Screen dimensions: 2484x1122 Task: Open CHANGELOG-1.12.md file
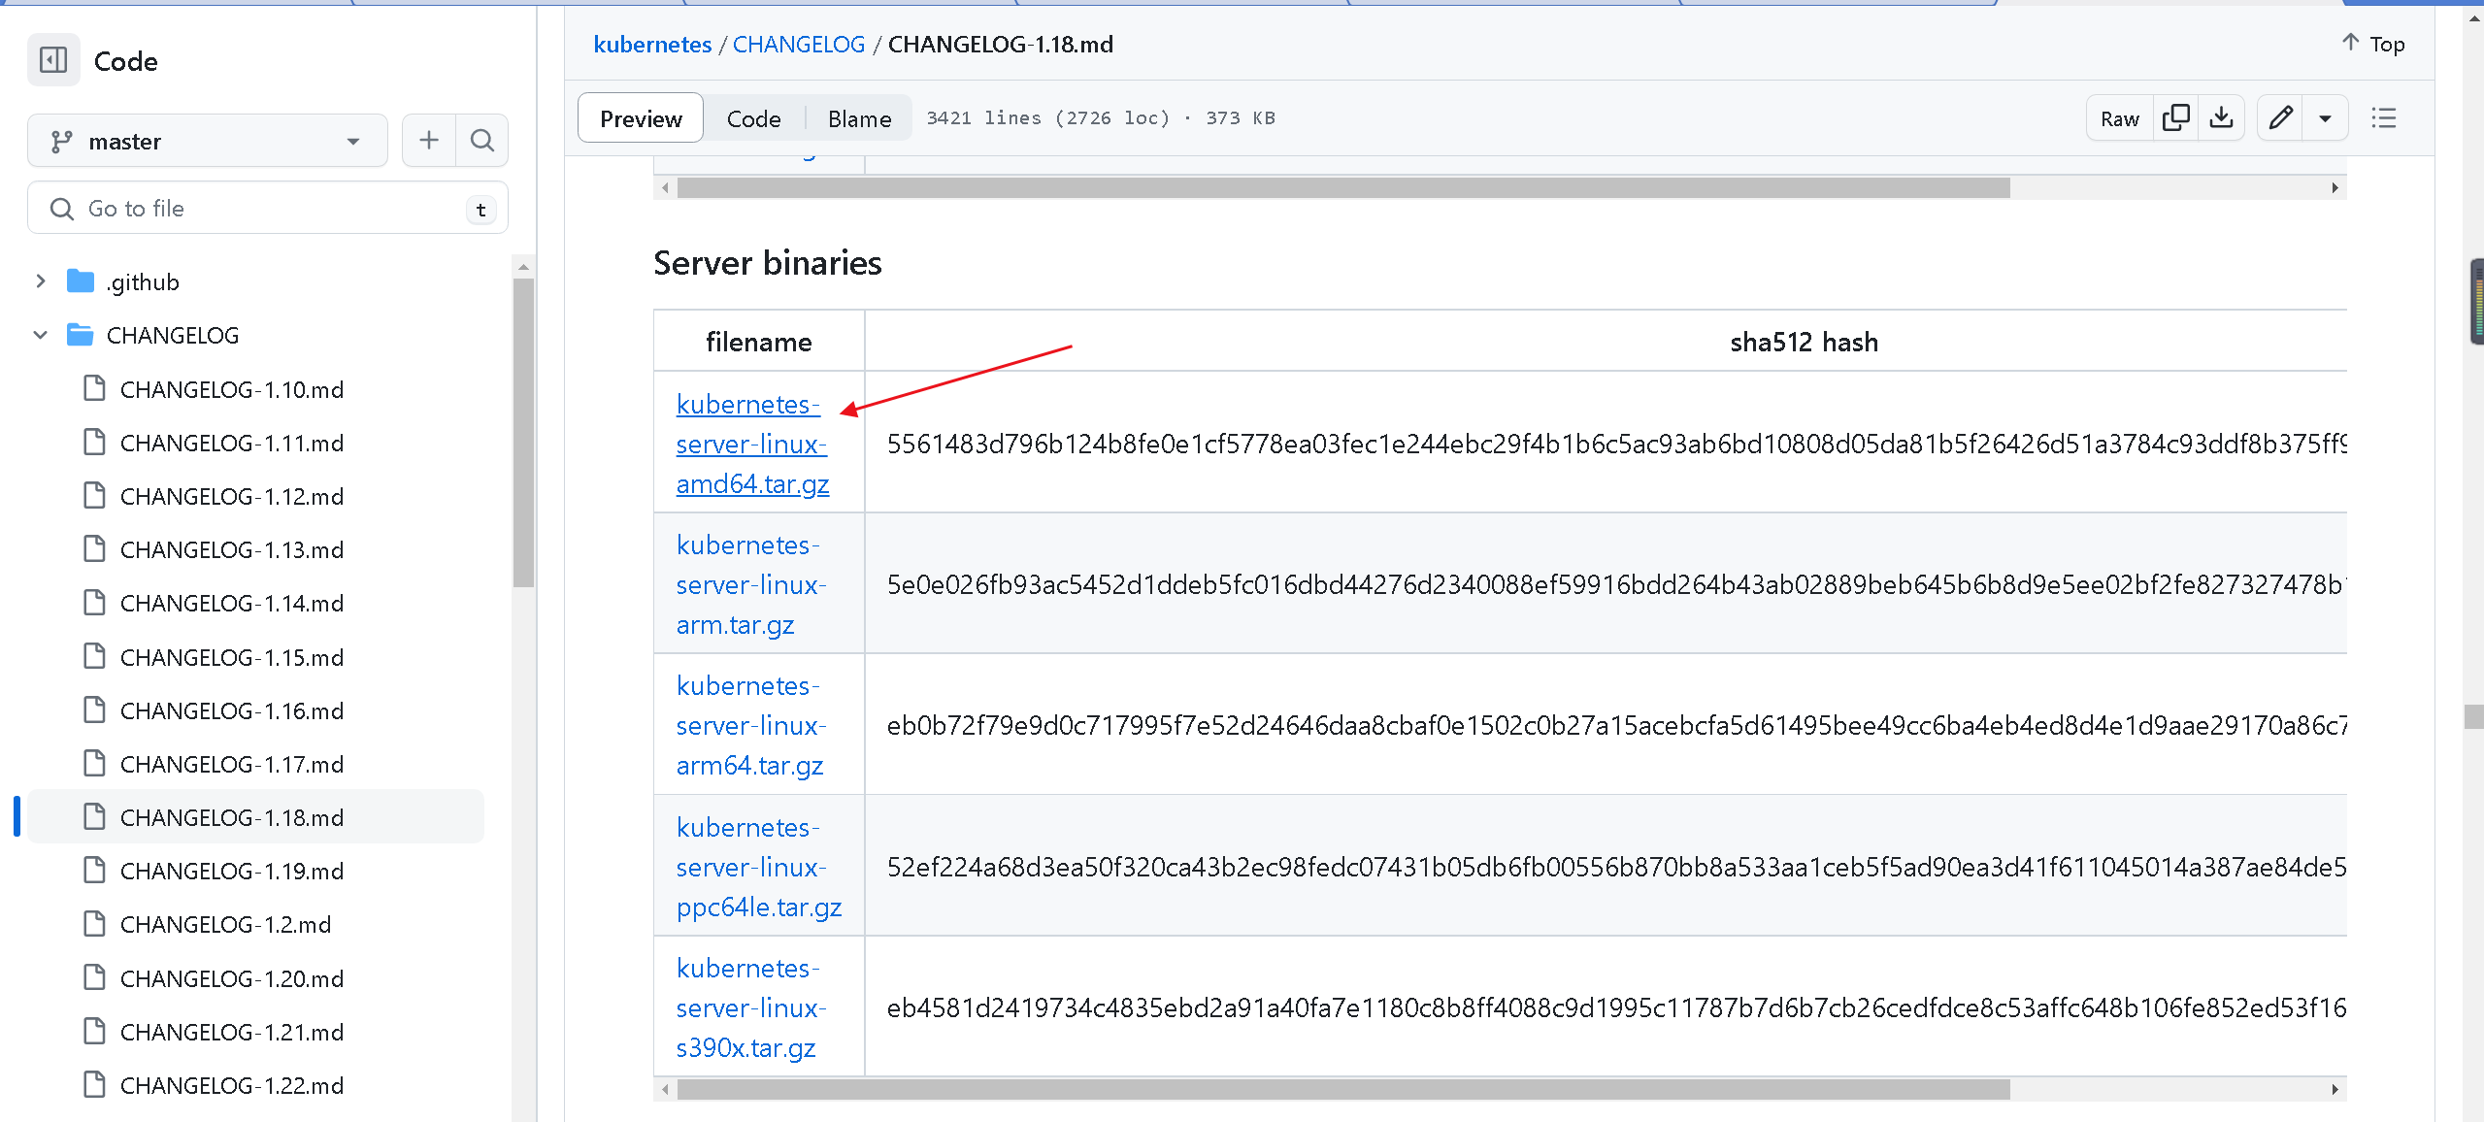pyautogui.click(x=232, y=496)
